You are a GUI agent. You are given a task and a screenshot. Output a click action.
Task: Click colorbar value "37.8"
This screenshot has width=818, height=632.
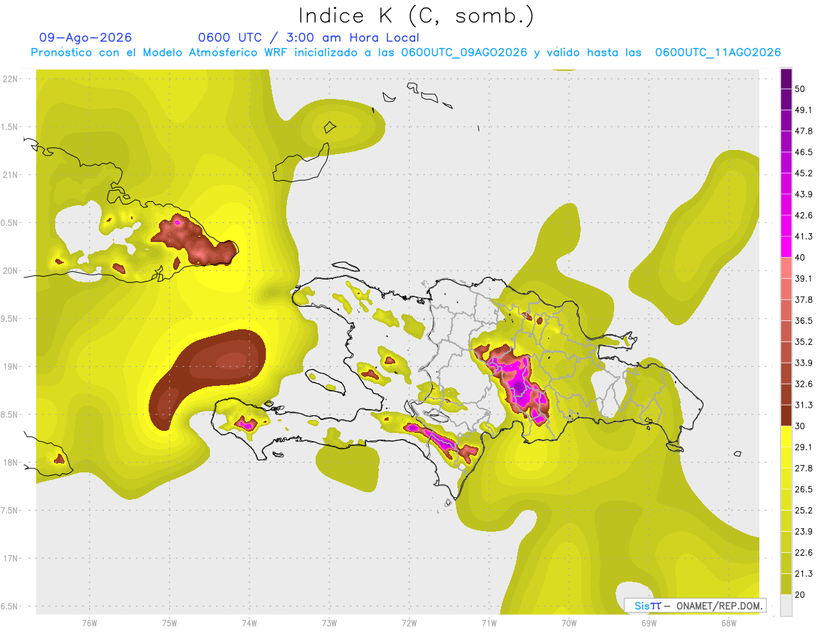[803, 299]
